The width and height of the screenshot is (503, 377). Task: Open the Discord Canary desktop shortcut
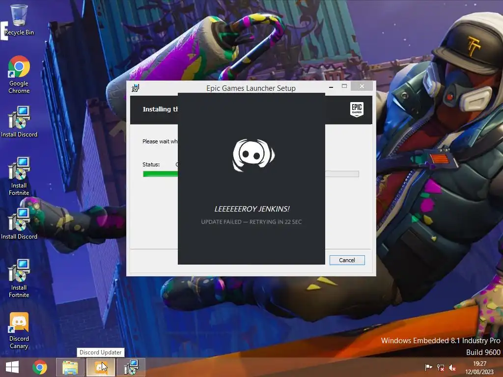19,330
